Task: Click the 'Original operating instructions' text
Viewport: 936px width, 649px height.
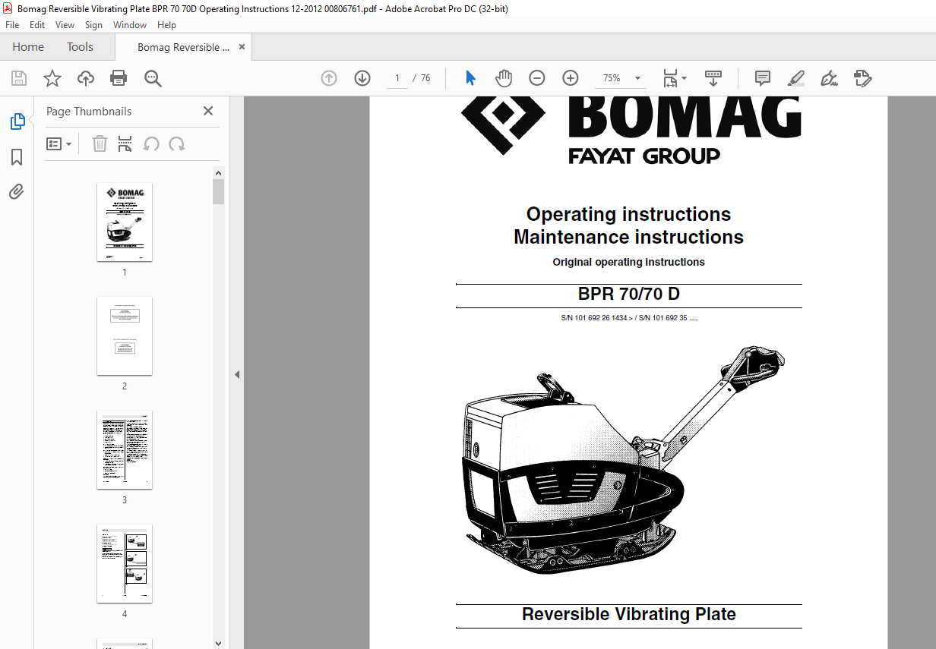Action: click(x=629, y=262)
